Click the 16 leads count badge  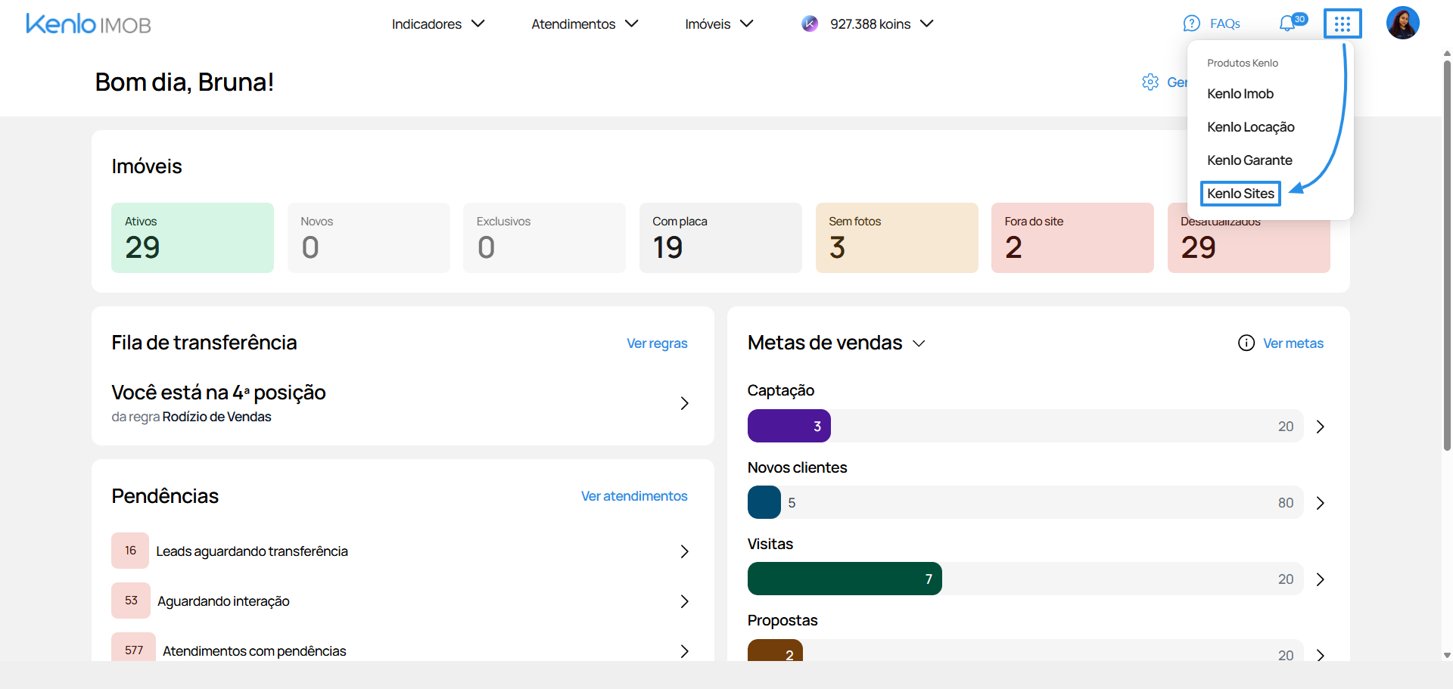(x=130, y=551)
